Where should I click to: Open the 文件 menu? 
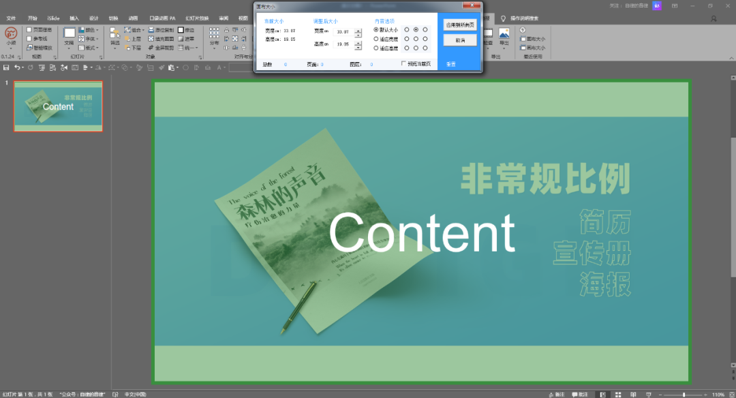click(11, 18)
